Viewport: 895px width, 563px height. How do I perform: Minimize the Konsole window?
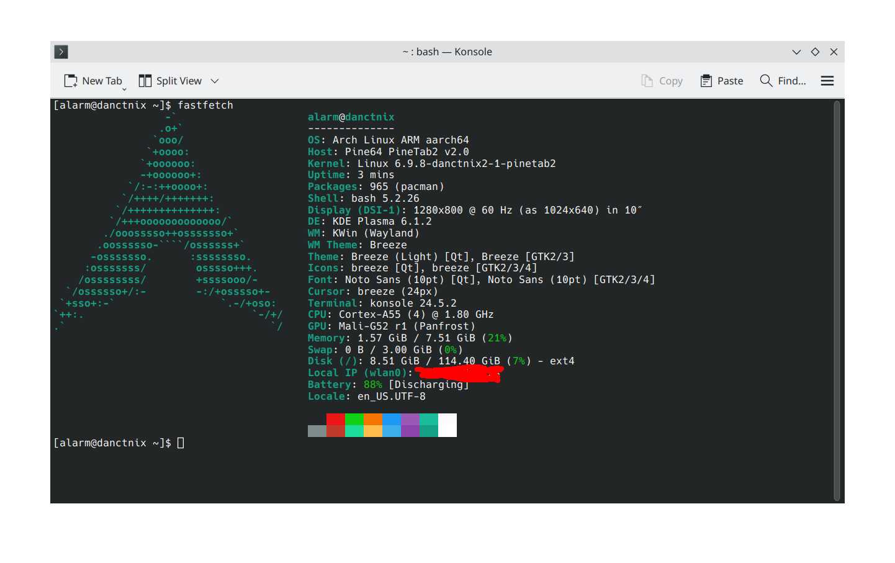[x=796, y=52]
